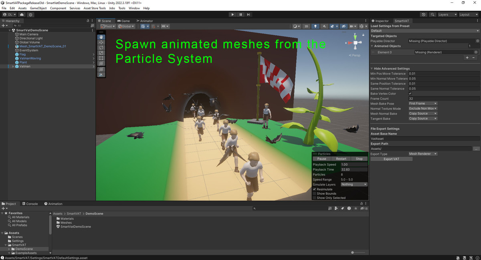Screen dimensions: 481x260
Task: Toggle 2D view mode in Scene
Action: click(306, 26)
